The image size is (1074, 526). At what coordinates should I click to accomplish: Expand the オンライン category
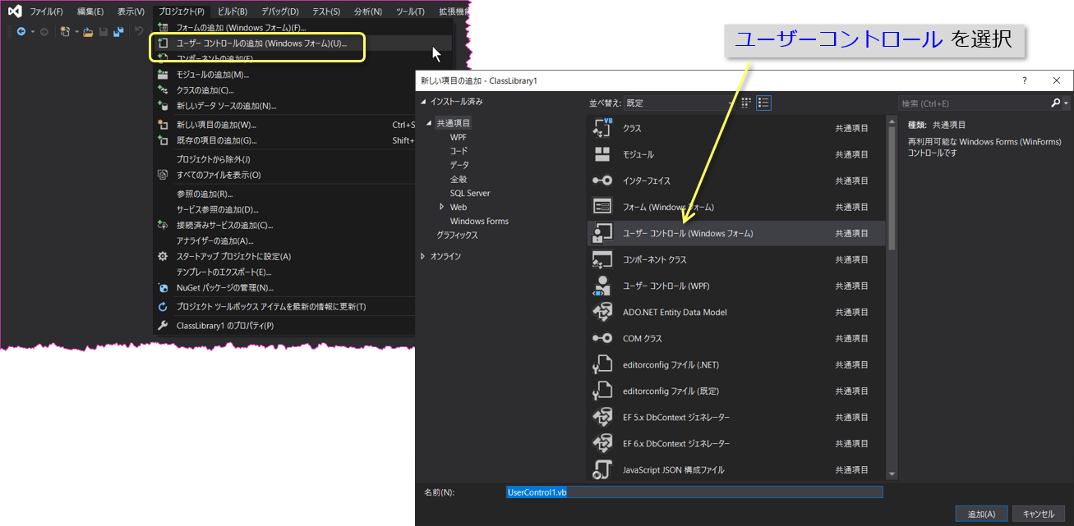click(423, 256)
